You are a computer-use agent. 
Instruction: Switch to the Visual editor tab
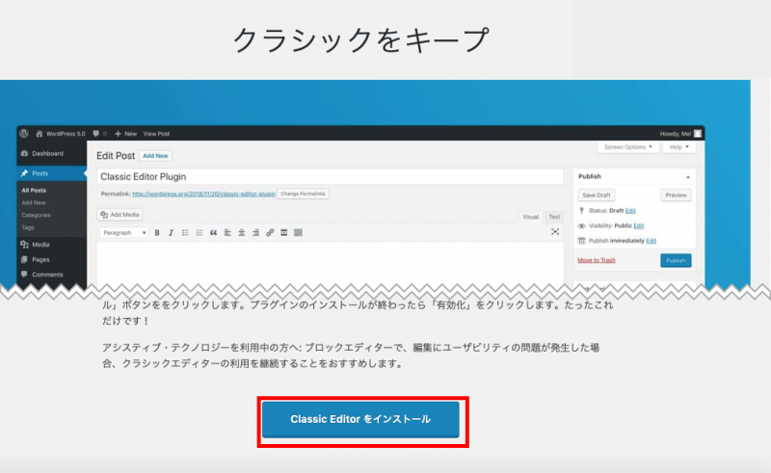tap(531, 217)
